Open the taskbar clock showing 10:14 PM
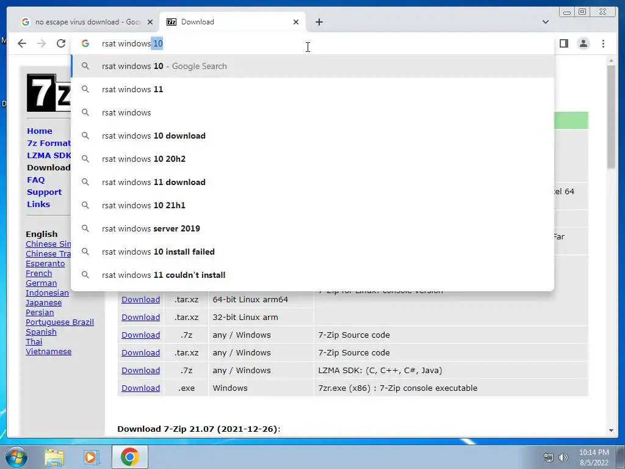The image size is (625, 469). click(x=594, y=457)
